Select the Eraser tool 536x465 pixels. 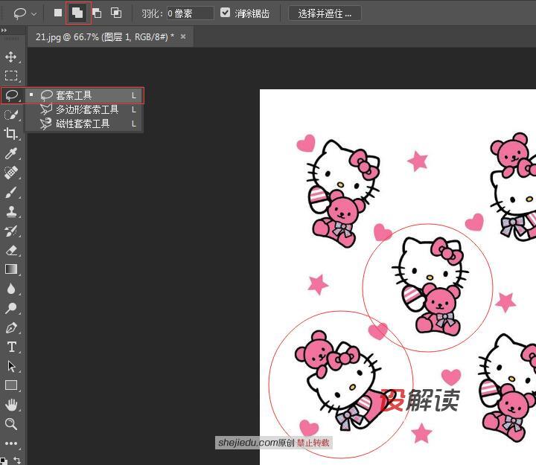pos(11,251)
